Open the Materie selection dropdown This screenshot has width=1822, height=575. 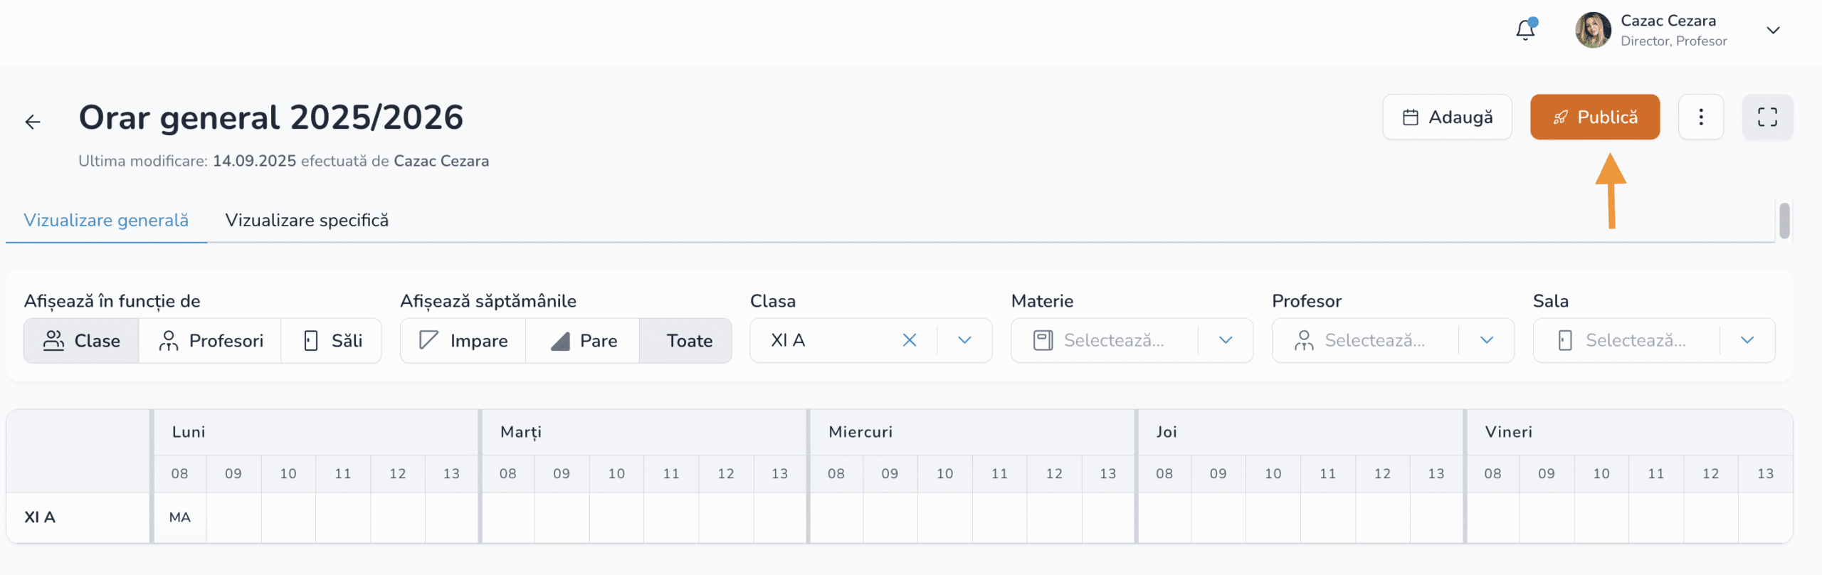tap(1132, 340)
